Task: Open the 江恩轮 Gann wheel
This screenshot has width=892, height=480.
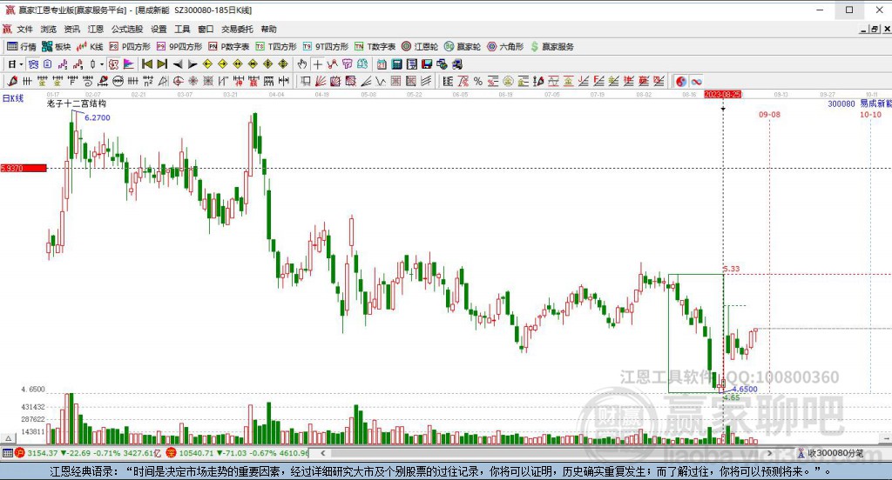Action: [x=420, y=47]
